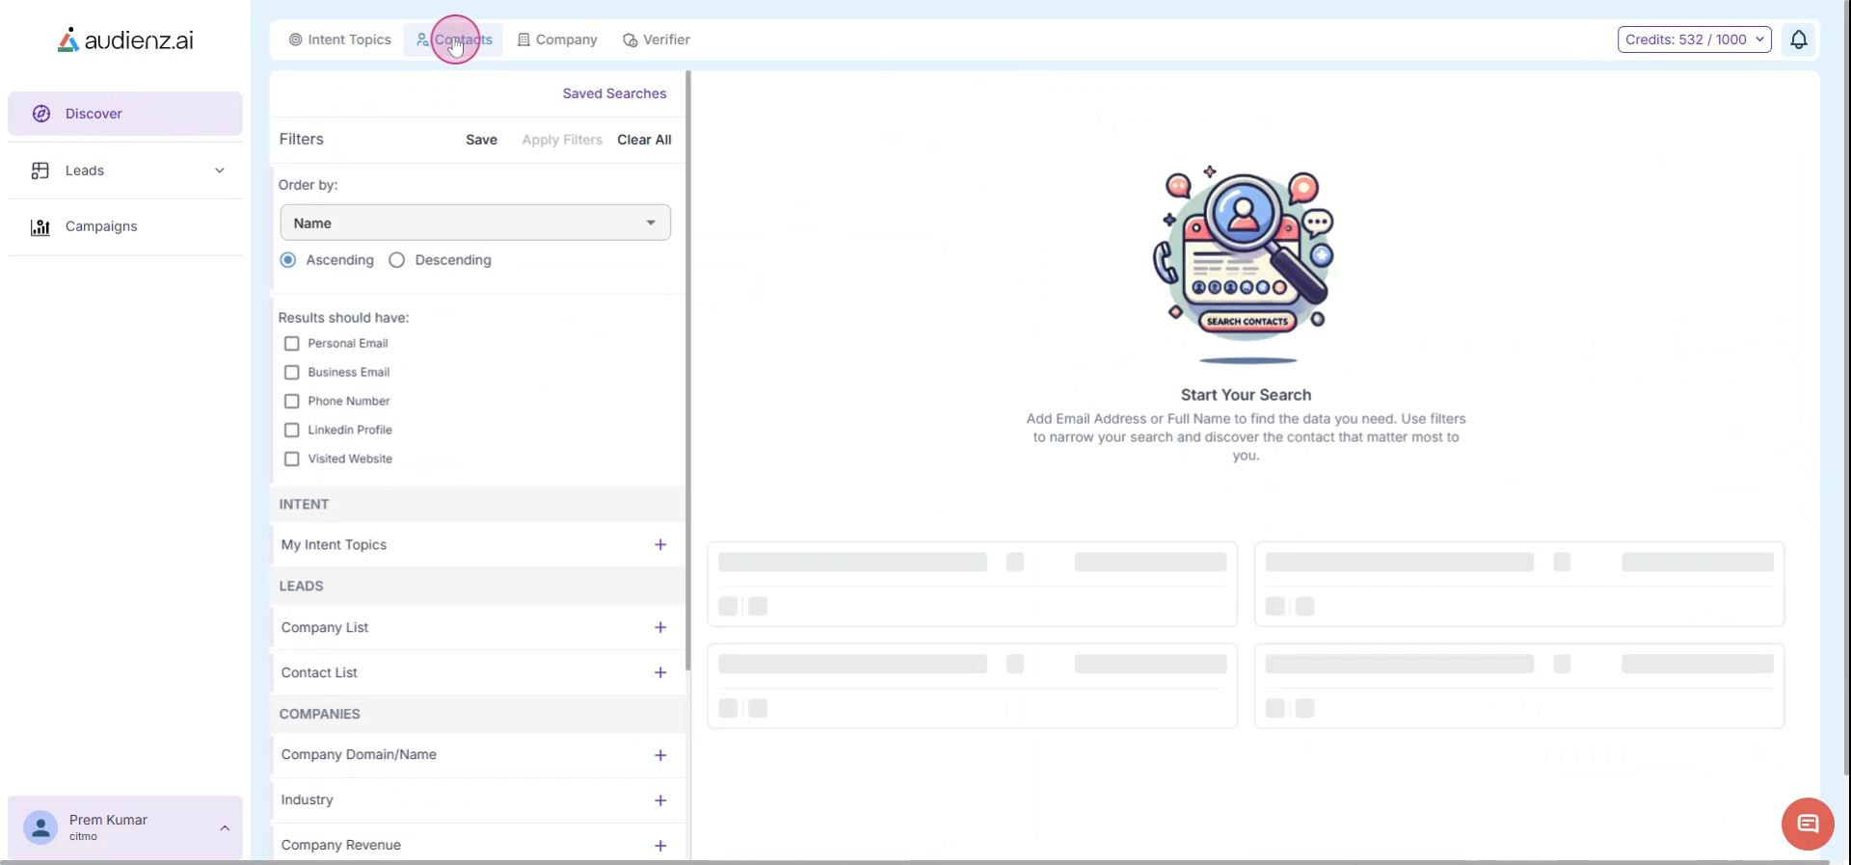Viewport: 1851px width, 865px height.
Task: Expand the Company Domain/Name row
Action: [x=477, y=756]
